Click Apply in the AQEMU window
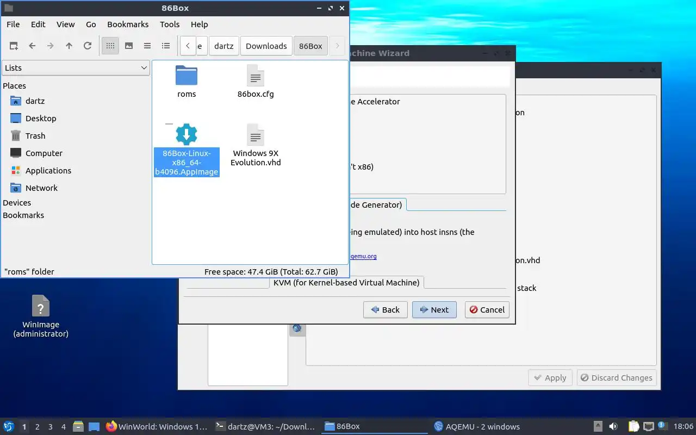Screen dimensions: 696x435 [x=550, y=378]
